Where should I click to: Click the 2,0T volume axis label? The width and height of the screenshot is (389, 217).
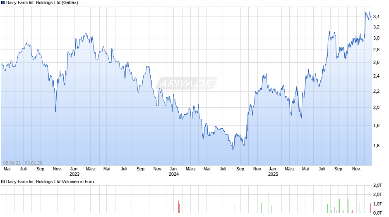pos(377,194)
